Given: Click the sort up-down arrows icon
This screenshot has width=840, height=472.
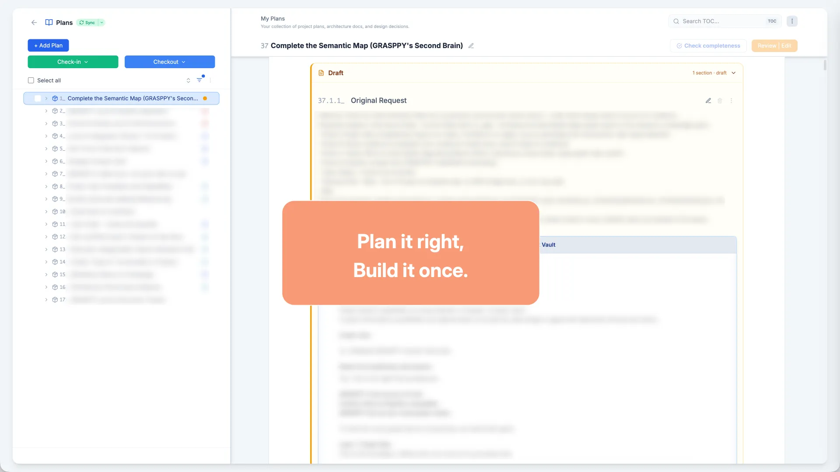Looking at the screenshot, I should (188, 80).
